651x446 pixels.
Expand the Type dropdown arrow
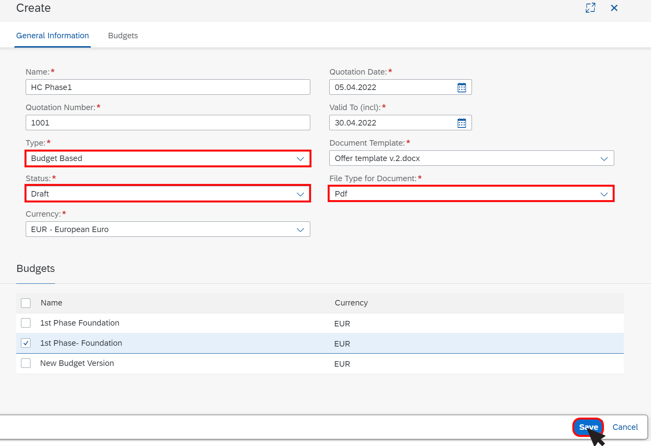pyautogui.click(x=300, y=159)
